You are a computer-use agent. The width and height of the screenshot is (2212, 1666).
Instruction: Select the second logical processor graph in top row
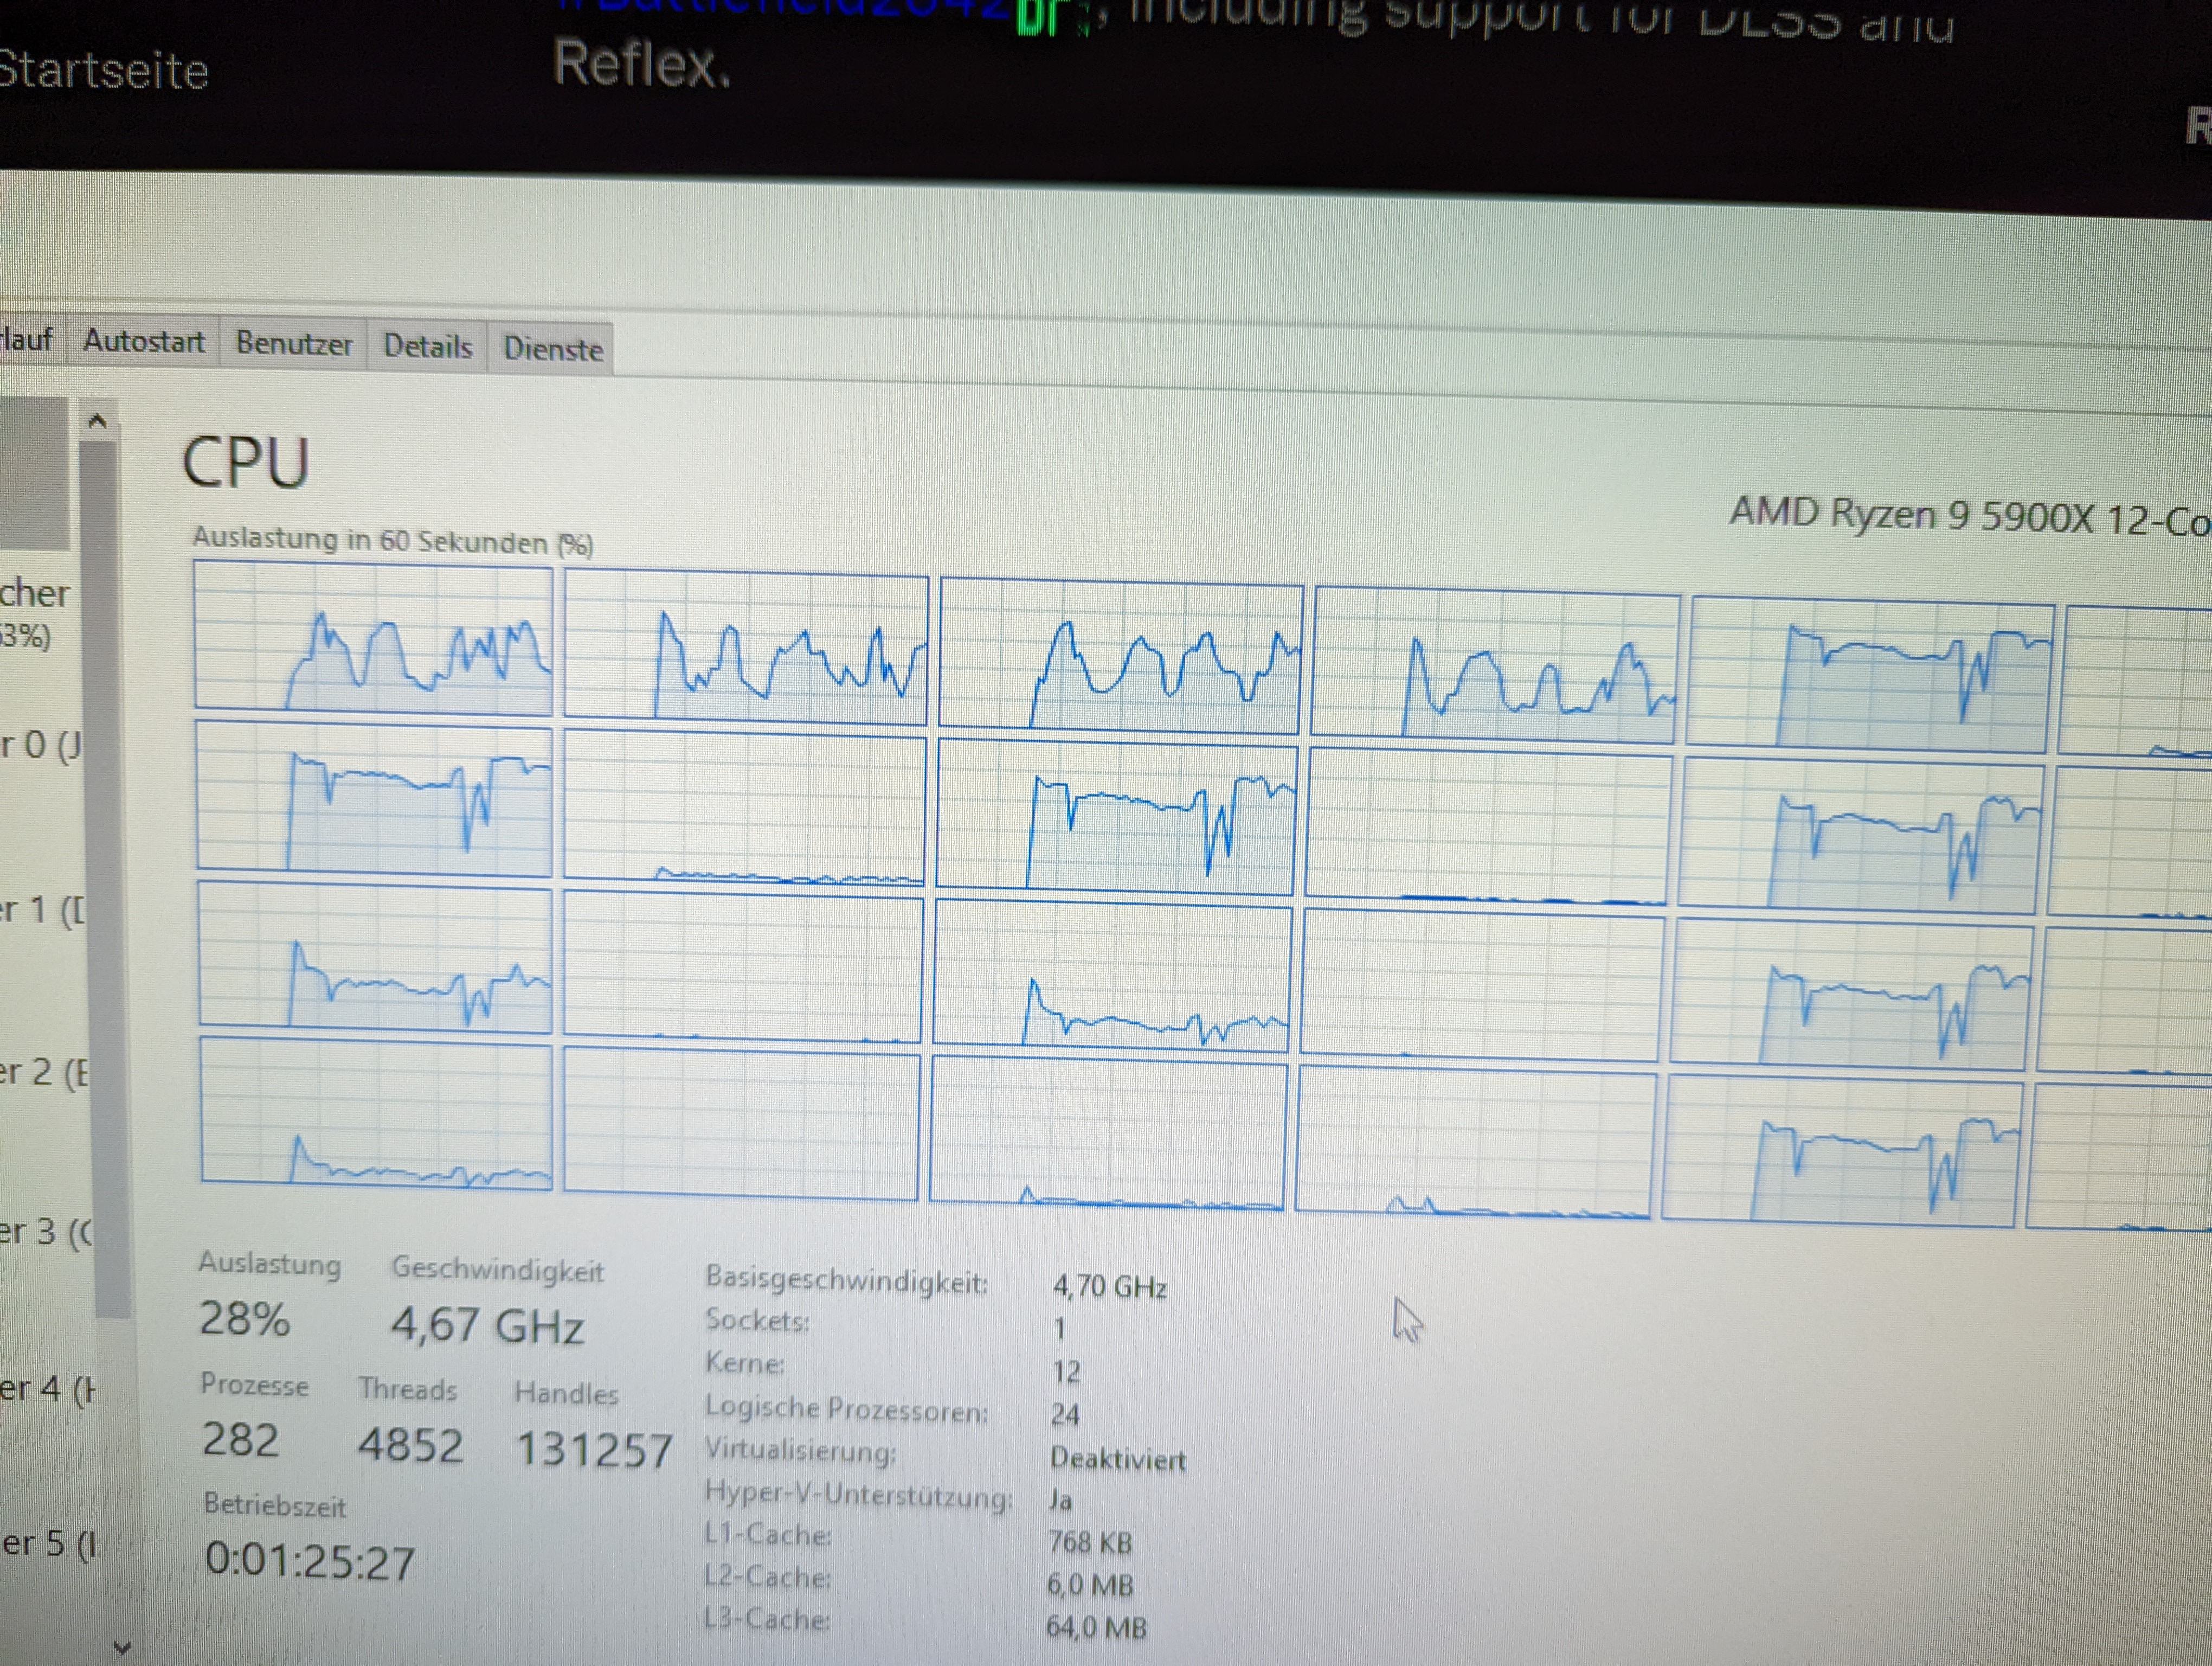pyautogui.click(x=746, y=647)
